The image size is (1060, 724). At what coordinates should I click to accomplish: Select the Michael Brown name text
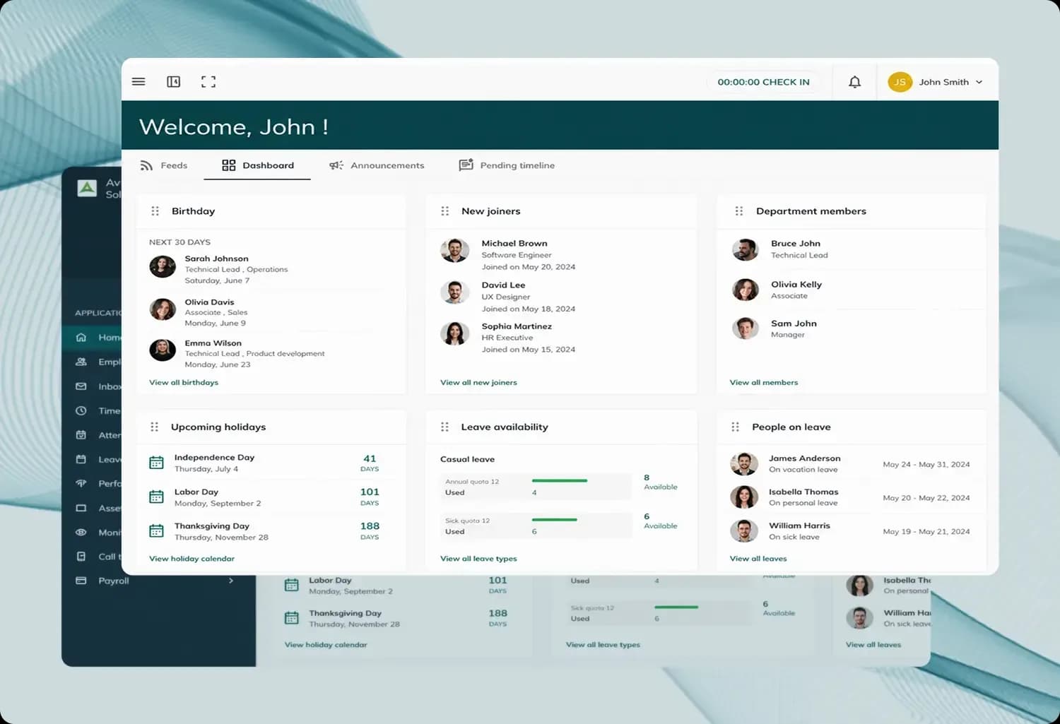coord(514,243)
